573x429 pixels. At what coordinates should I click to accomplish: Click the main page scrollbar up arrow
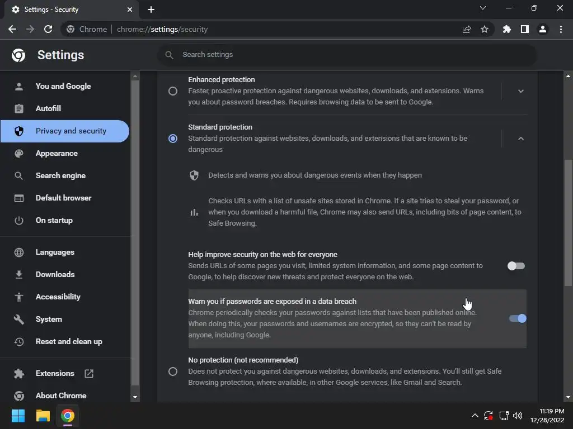(x=568, y=76)
